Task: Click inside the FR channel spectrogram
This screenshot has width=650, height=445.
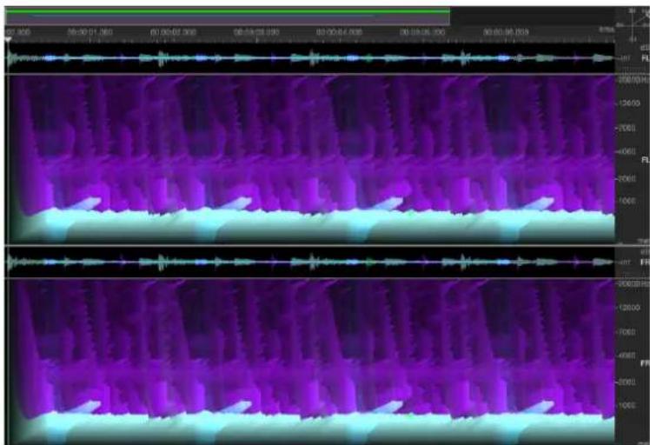Action: point(309,362)
